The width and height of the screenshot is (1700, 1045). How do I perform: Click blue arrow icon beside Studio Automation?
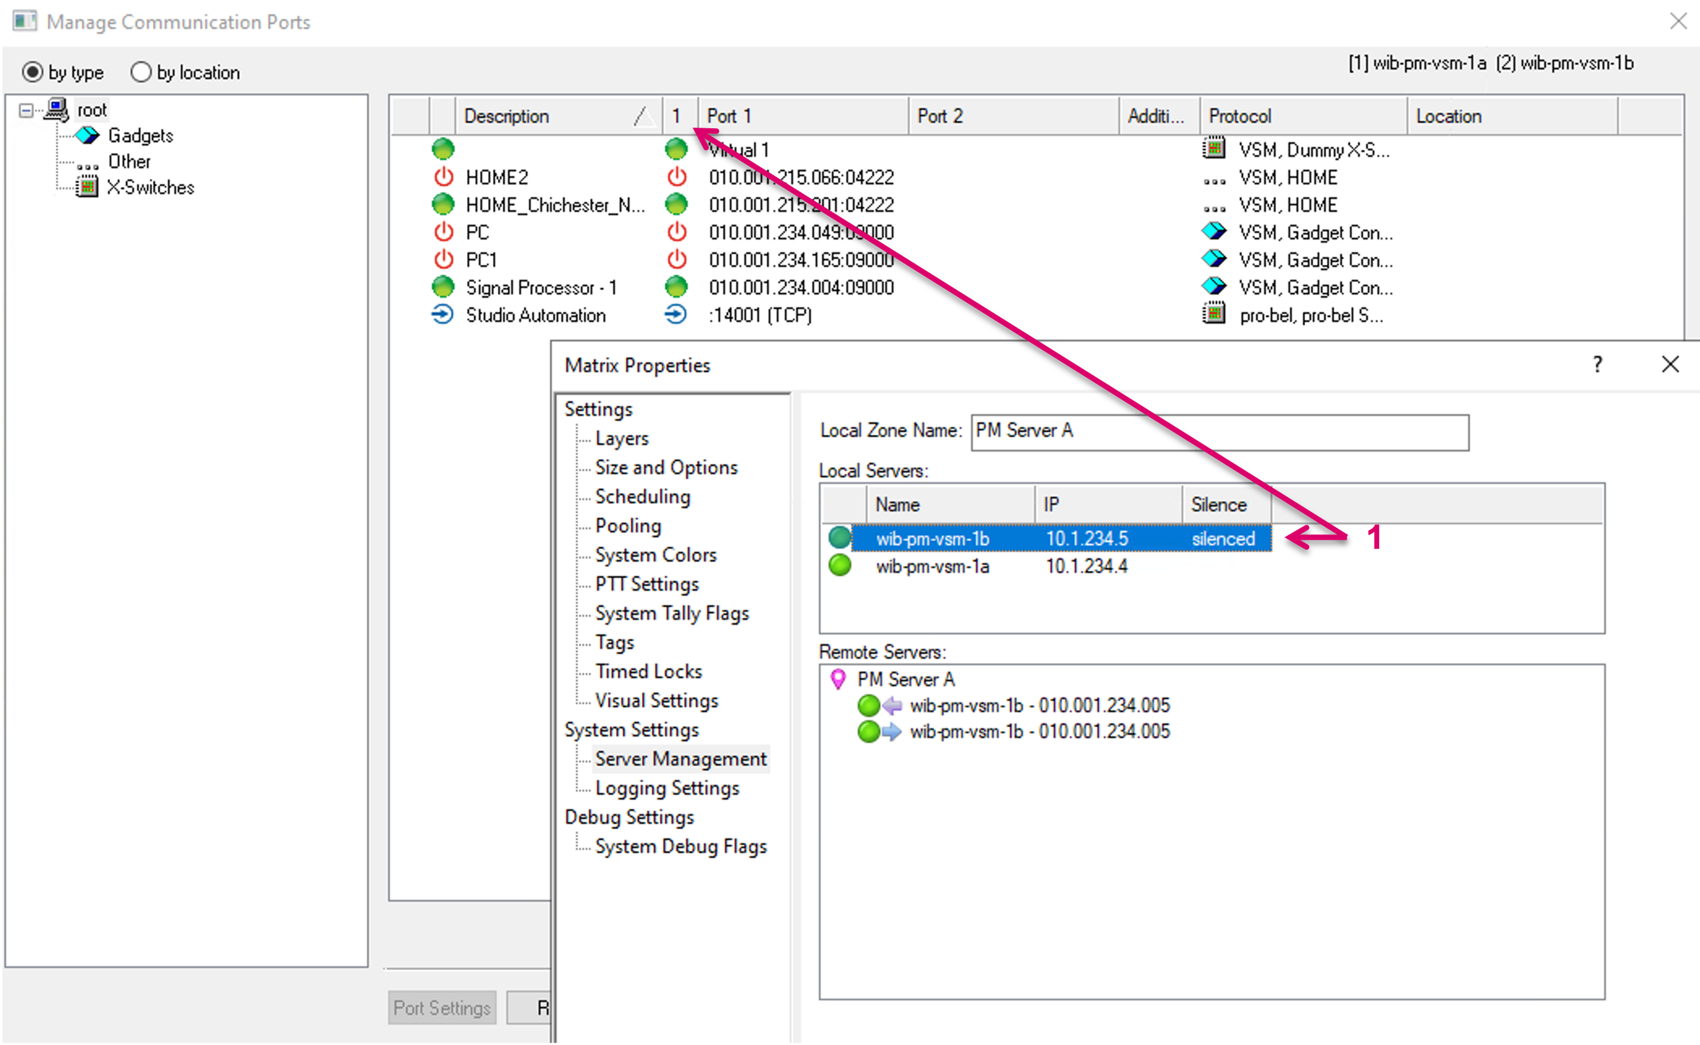pyautogui.click(x=442, y=315)
